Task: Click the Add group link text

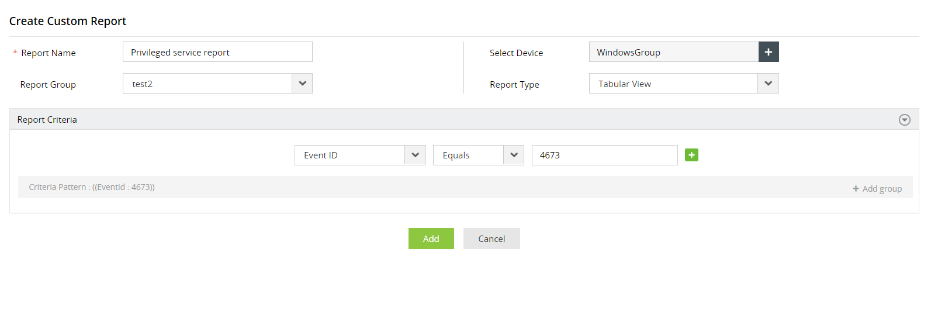Action: pyautogui.click(x=882, y=189)
